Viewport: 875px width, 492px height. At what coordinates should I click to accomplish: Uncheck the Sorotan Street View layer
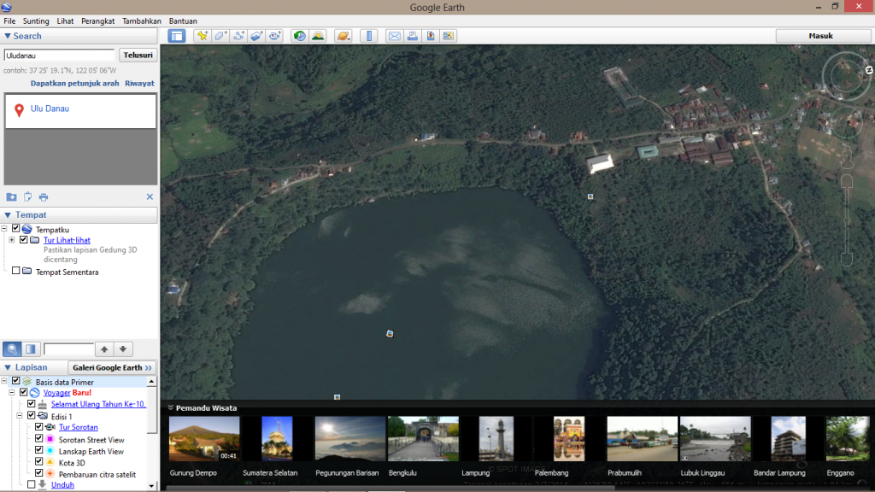click(x=38, y=438)
